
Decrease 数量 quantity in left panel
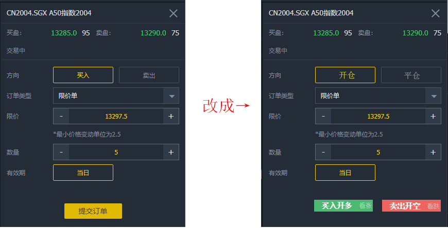[61, 152]
